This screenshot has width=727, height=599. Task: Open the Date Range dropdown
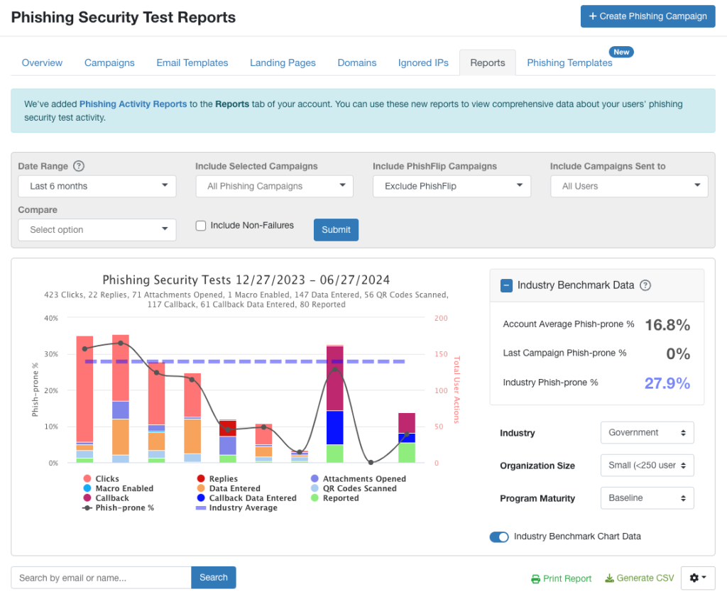97,186
